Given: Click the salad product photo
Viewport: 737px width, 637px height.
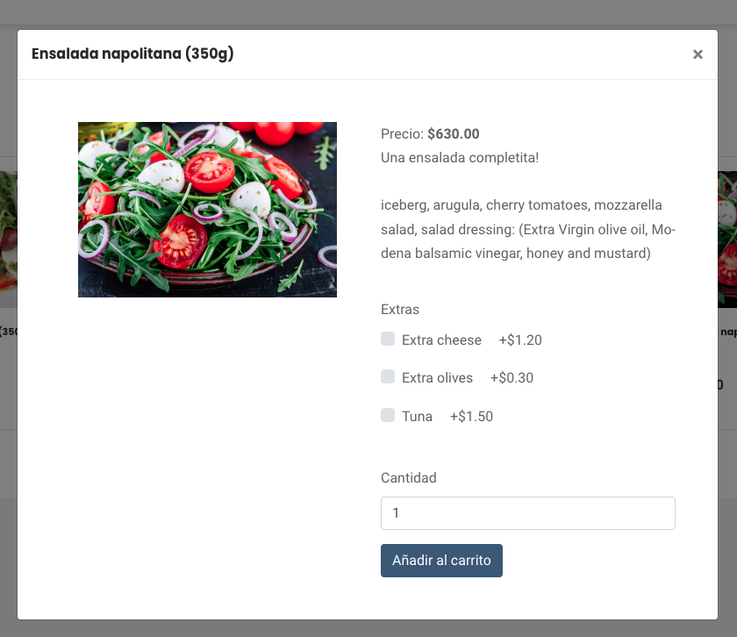Looking at the screenshot, I should (207, 210).
